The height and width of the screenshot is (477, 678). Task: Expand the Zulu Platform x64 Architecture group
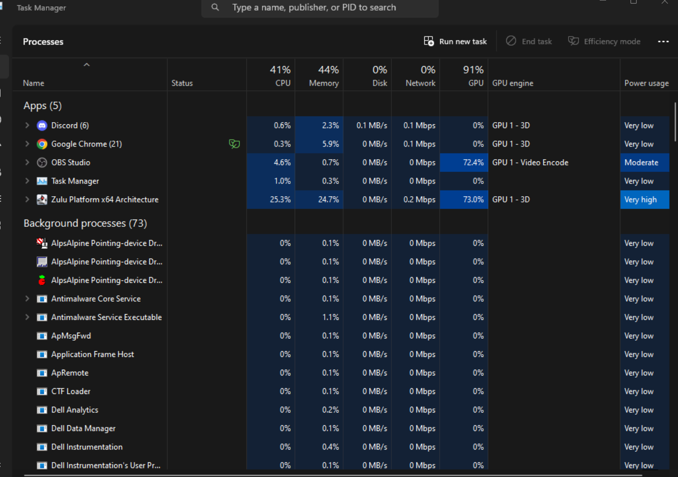[27, 199]
